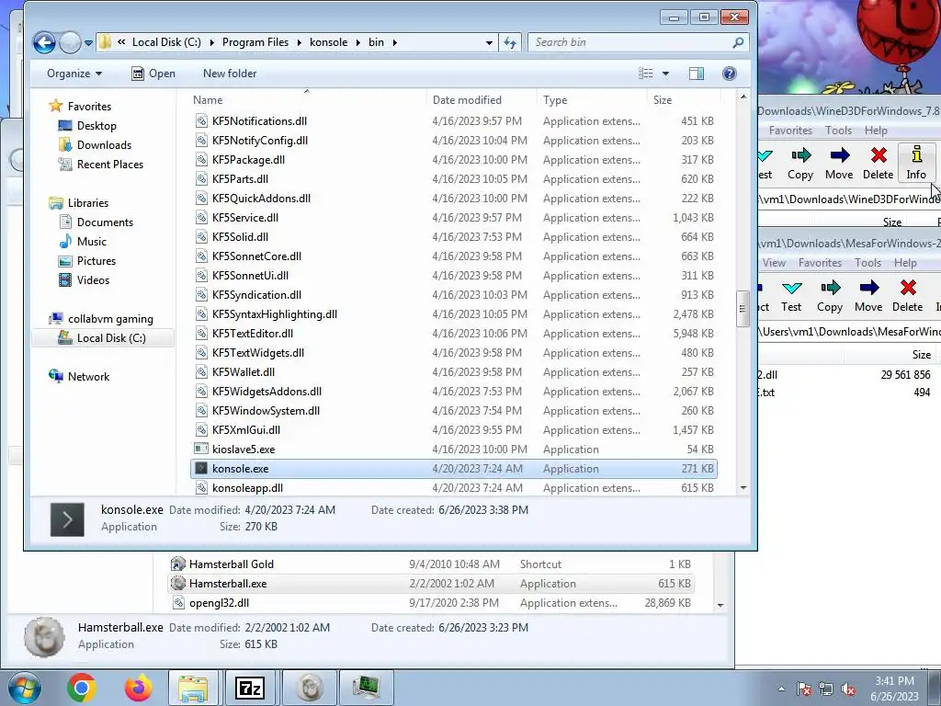
Task: Open the Organize menu
Action: click(74, 74)
